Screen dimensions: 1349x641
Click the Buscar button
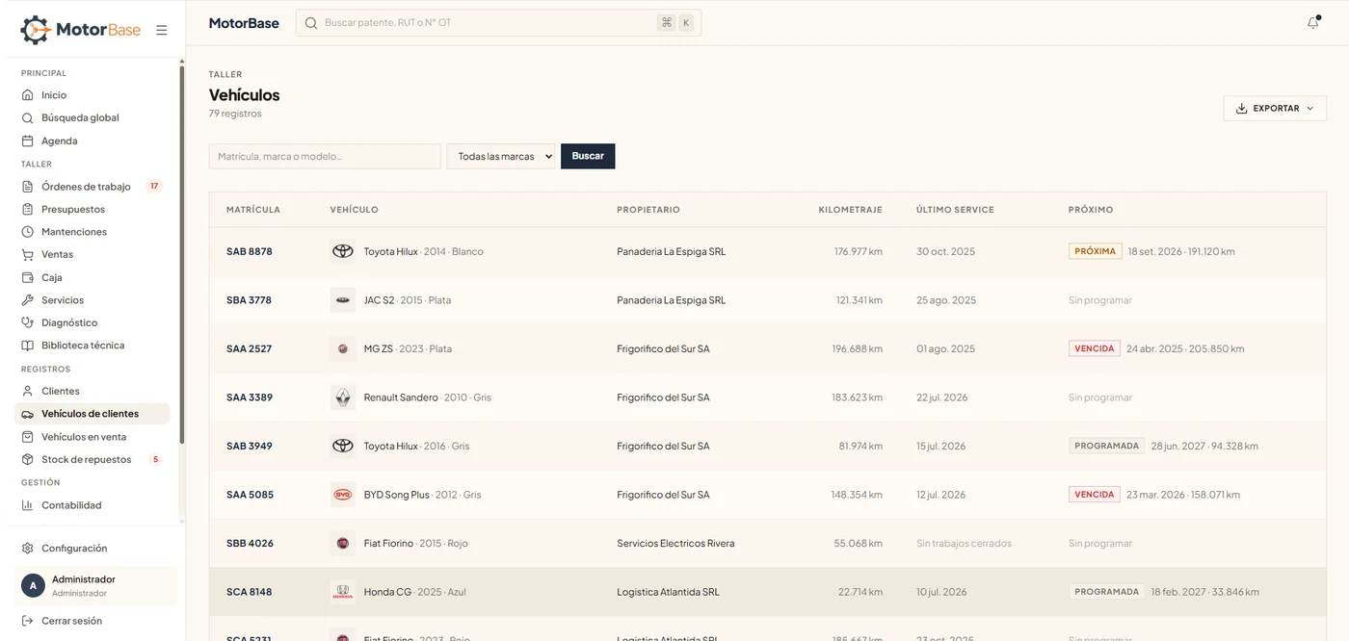click(x=588, y=156)
